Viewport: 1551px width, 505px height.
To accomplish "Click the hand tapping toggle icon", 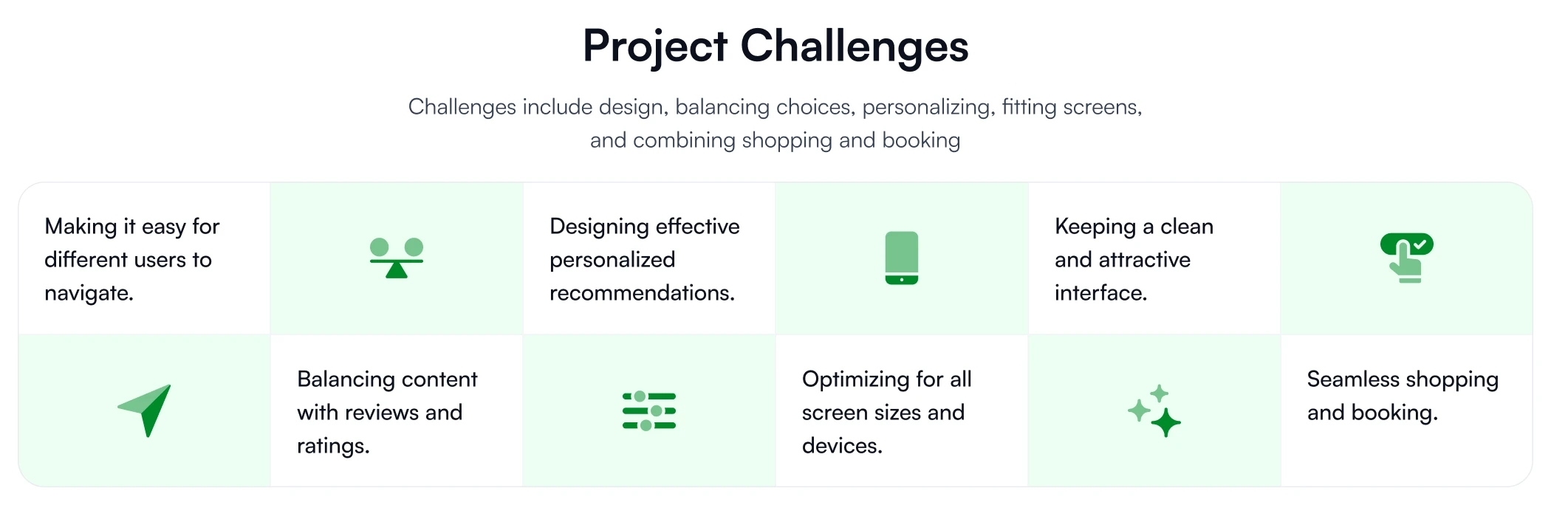I will (x=1406, y=258).
